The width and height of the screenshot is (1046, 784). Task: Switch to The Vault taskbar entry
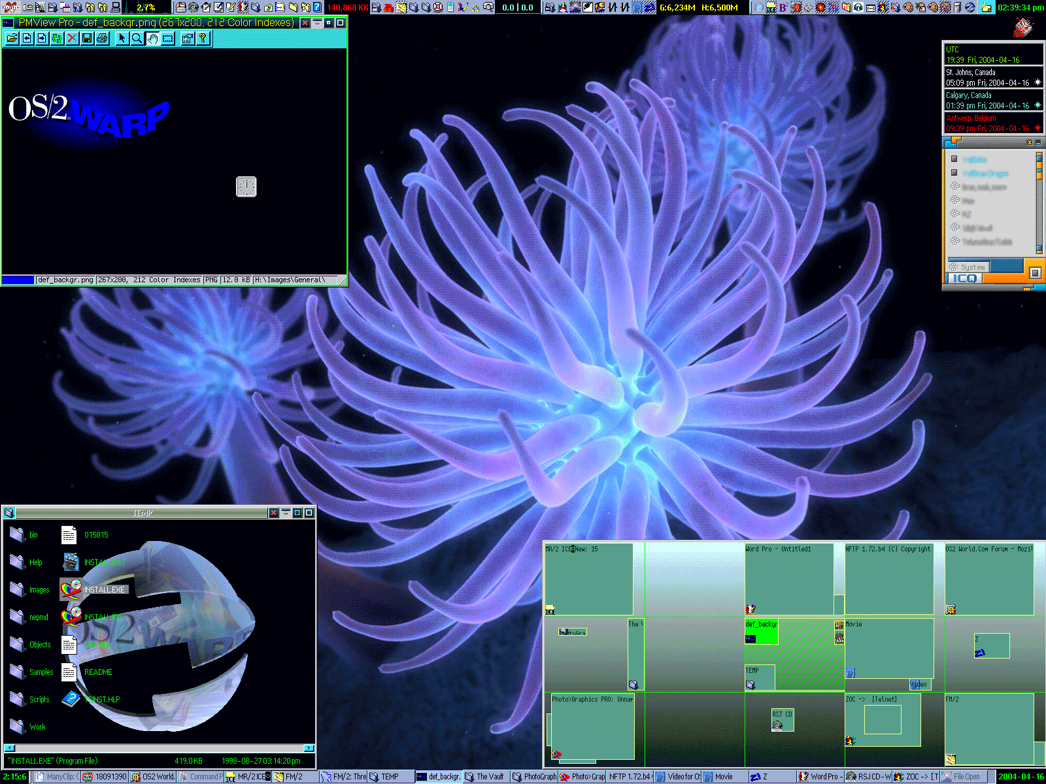[x=486, y=777]
